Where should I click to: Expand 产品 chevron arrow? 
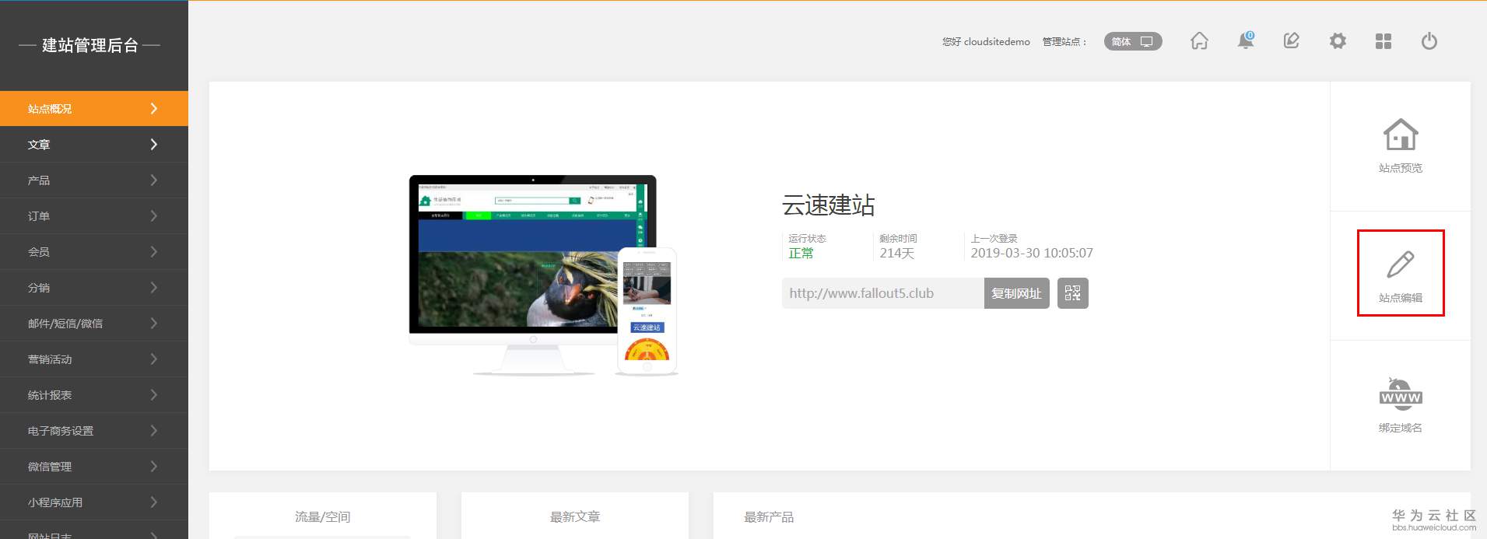153,180
